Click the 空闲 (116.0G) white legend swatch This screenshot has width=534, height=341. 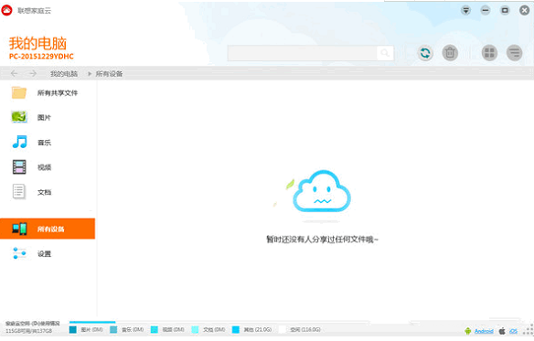pyautogui.click(x=282, y=330)
